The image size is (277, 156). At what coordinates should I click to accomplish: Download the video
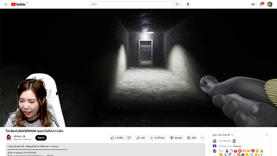click(x=158, y=138)
